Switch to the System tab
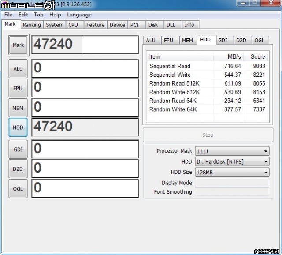Screen dimensions: 282x255 click(55, 25)
